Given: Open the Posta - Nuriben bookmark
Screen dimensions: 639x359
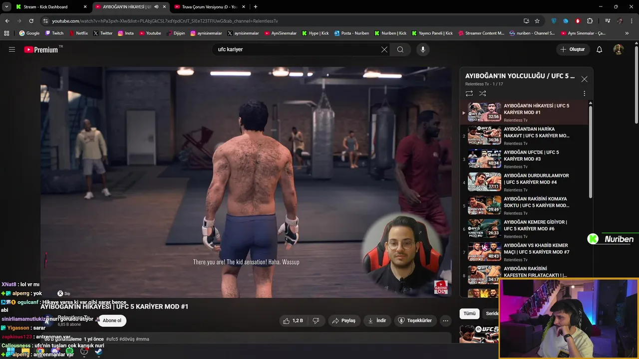Looking at the screenshot, I should pos(351,33).
